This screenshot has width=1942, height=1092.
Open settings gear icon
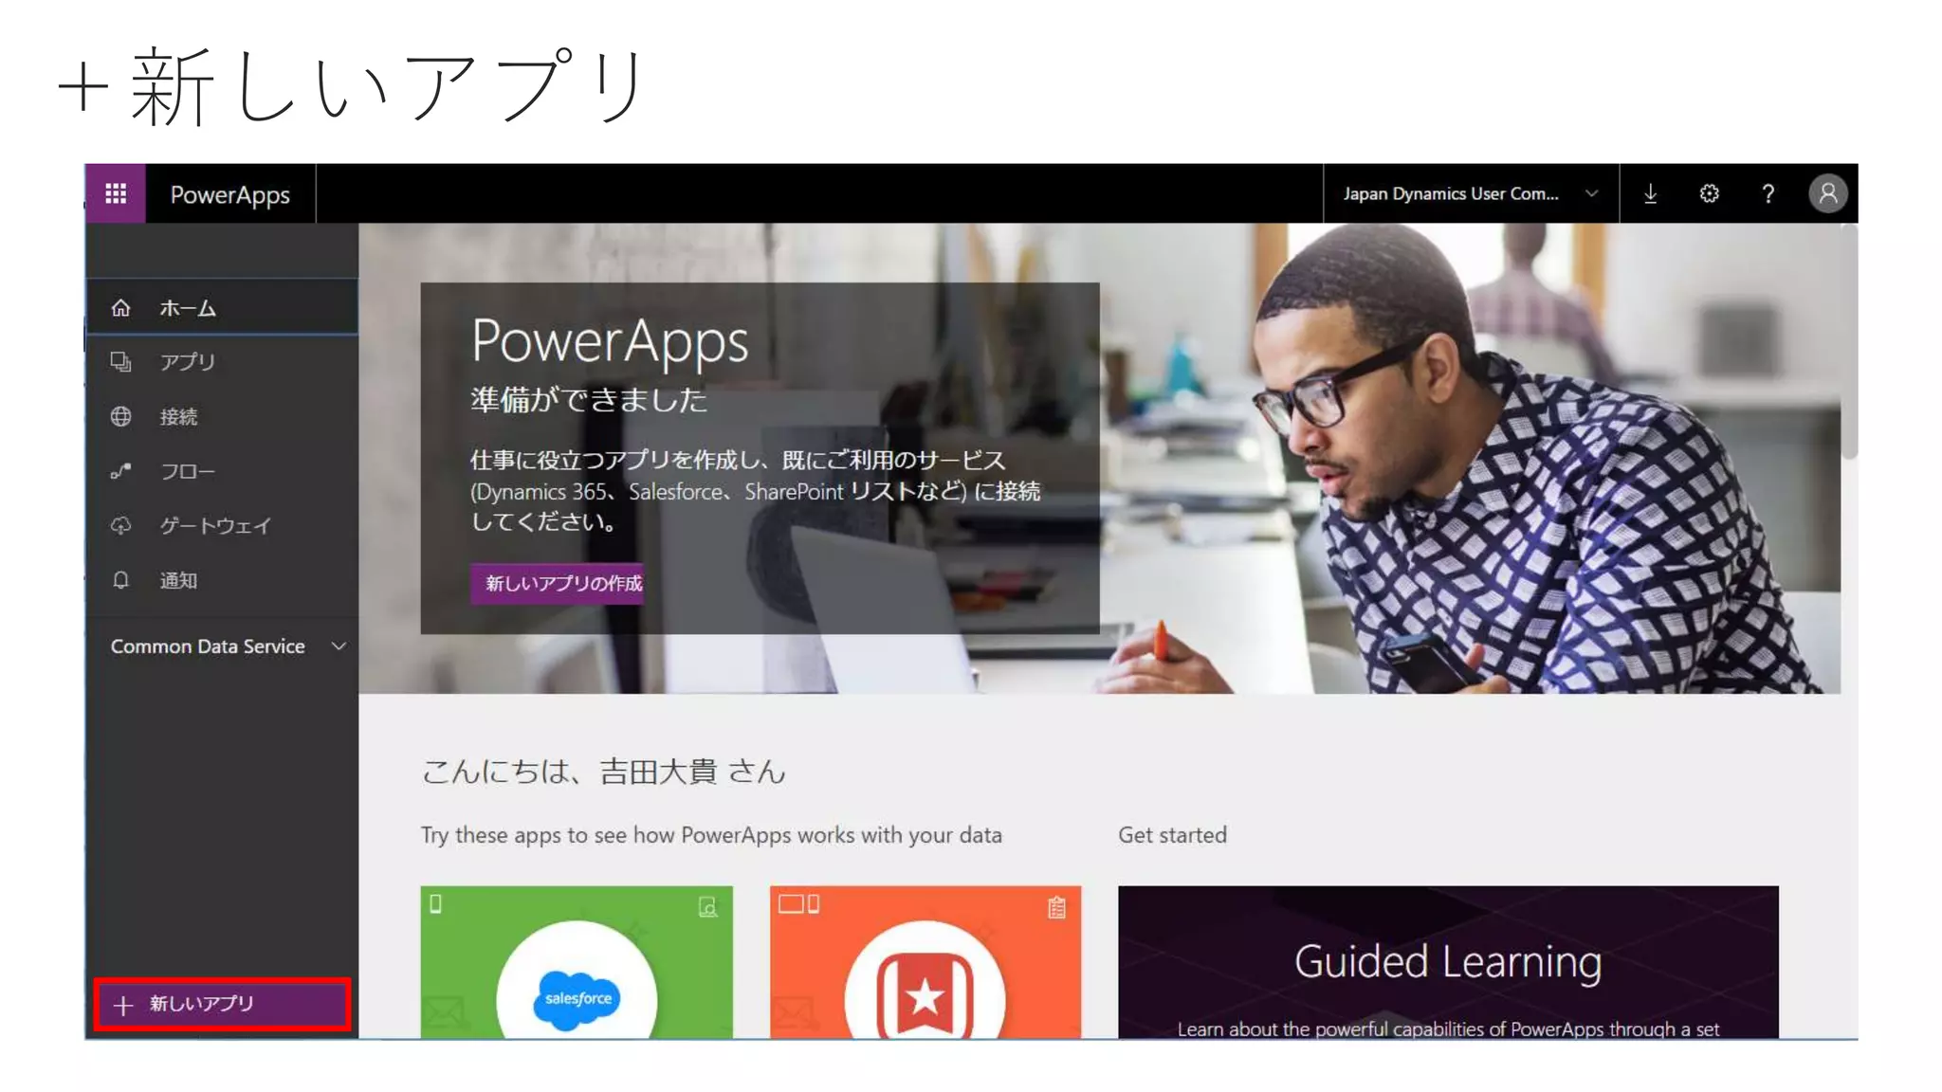[1709, 193]
